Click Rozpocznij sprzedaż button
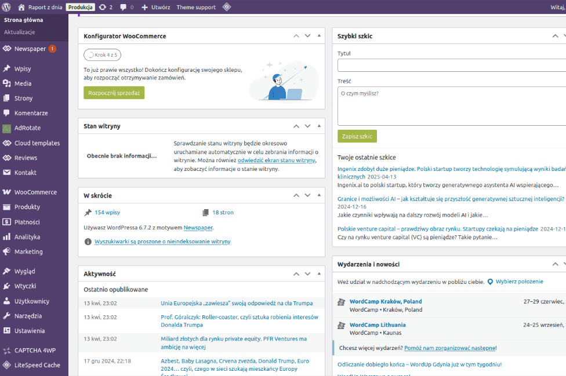The image size is (566, 376). coord(114,93)
